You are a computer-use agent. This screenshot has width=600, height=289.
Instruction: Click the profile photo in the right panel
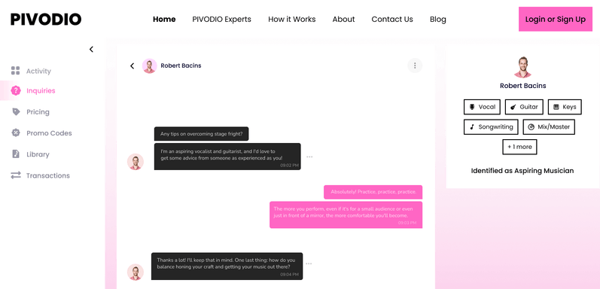click(x=522, y=68)
